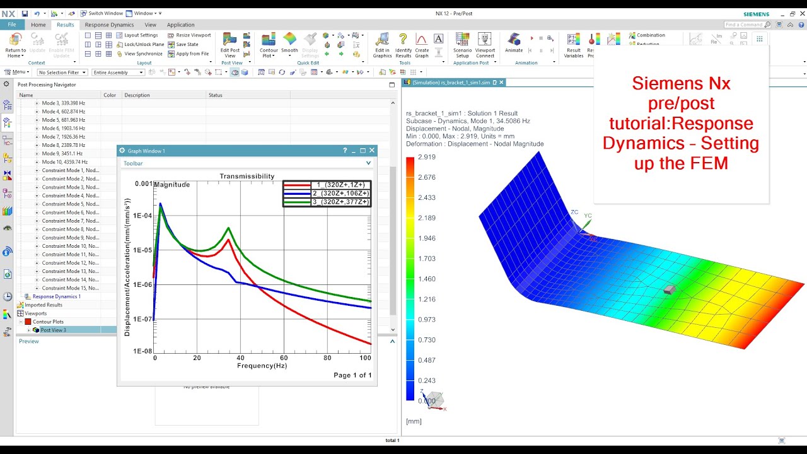
Task: Click the annotation text 'A' icon
Action: pos(439,38)
